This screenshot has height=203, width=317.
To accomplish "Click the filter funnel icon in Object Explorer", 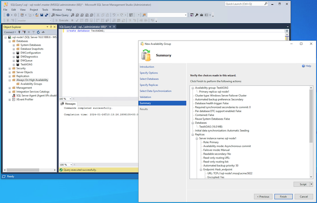I will 34,32.
